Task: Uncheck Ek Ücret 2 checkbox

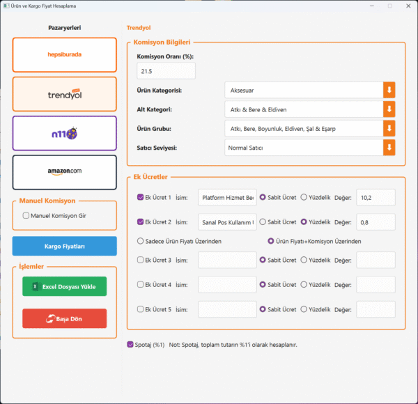Action: pos(140,222)
